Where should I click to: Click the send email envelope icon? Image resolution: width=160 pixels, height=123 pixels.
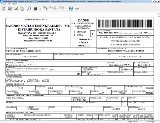click(16, 8)
